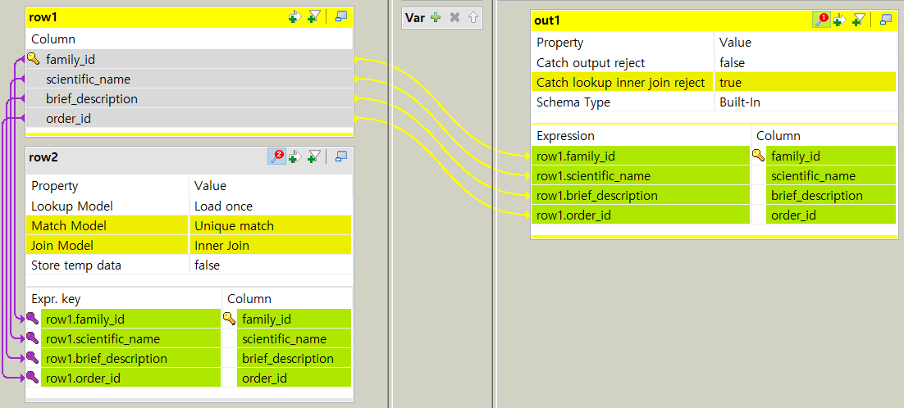Select the scientific_name column in out1 table

point(831,175)
